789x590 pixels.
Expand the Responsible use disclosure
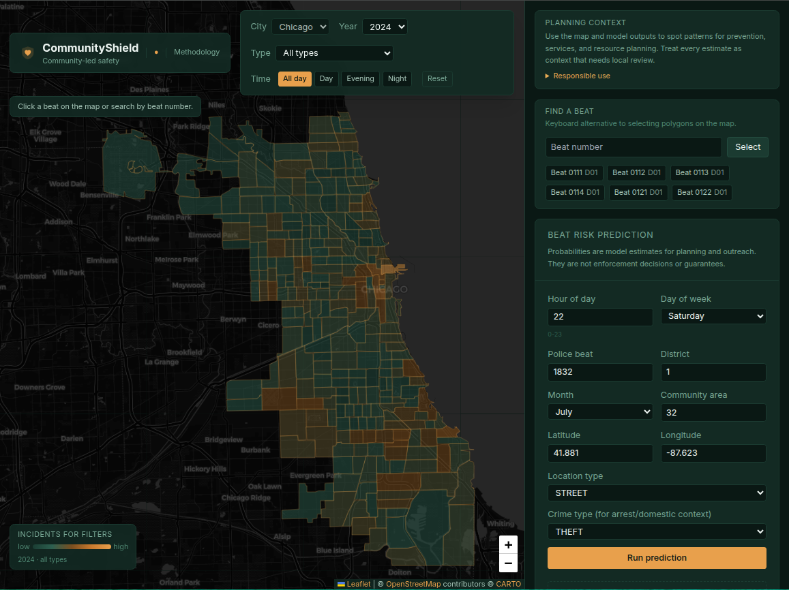tap(578, 76)
